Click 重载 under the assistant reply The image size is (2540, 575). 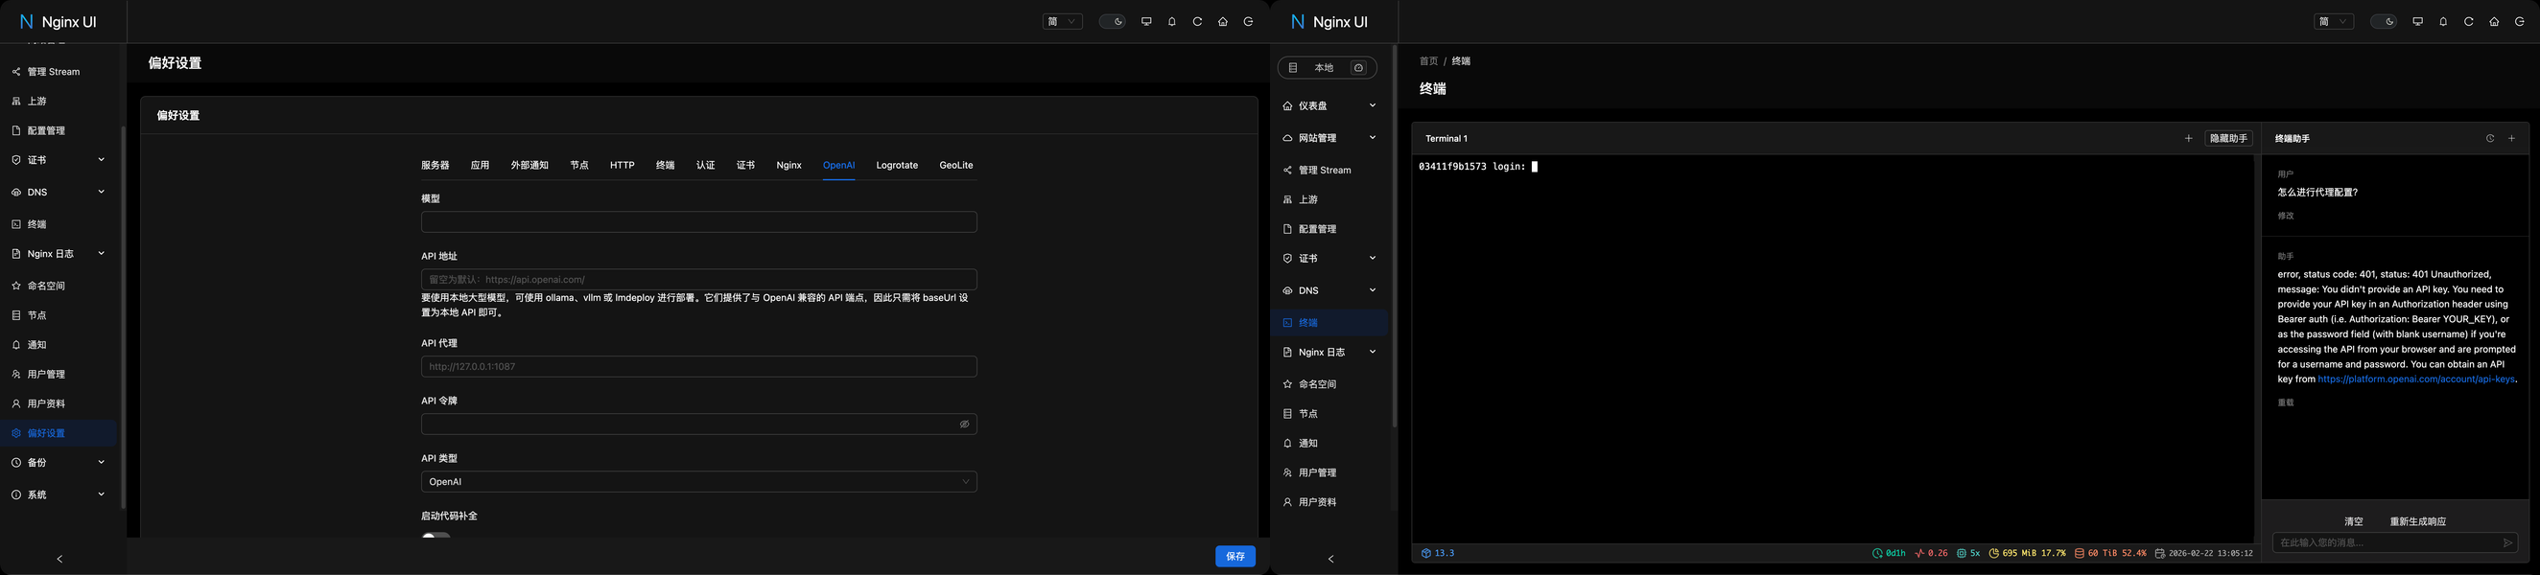(x=2286, y=402)
